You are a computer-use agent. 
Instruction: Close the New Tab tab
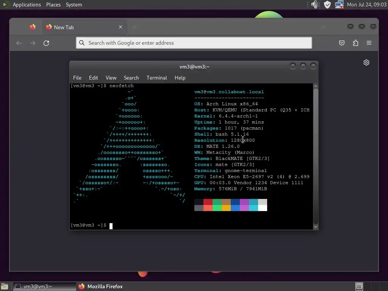pyautogui.click(x=120, y=27)
